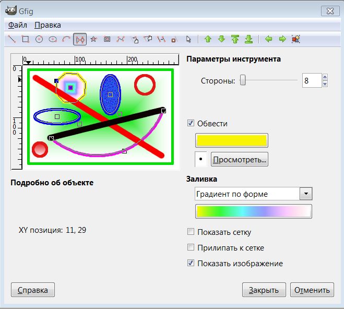This screenshot has height=309, width=344.
Task: Open the Файл menu
Action: pos(18,25)
